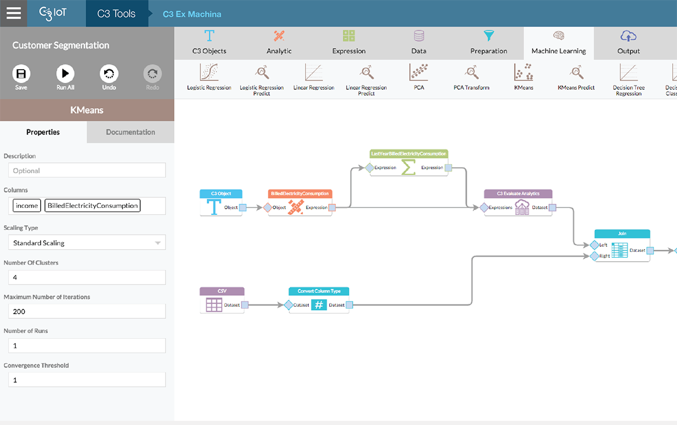Image resolution: width=677 pixels, height=425 pixels.
Task: Edit the Number Of Clusters field
Action: click(x=87, y=277)
